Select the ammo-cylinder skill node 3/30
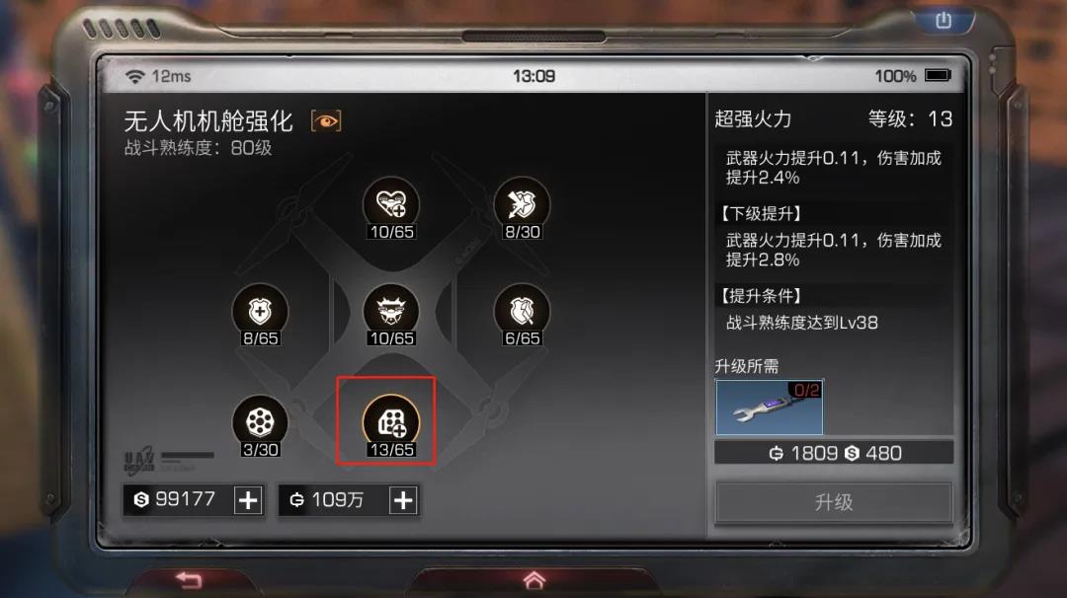1067x598 pixels. [260, 423]
